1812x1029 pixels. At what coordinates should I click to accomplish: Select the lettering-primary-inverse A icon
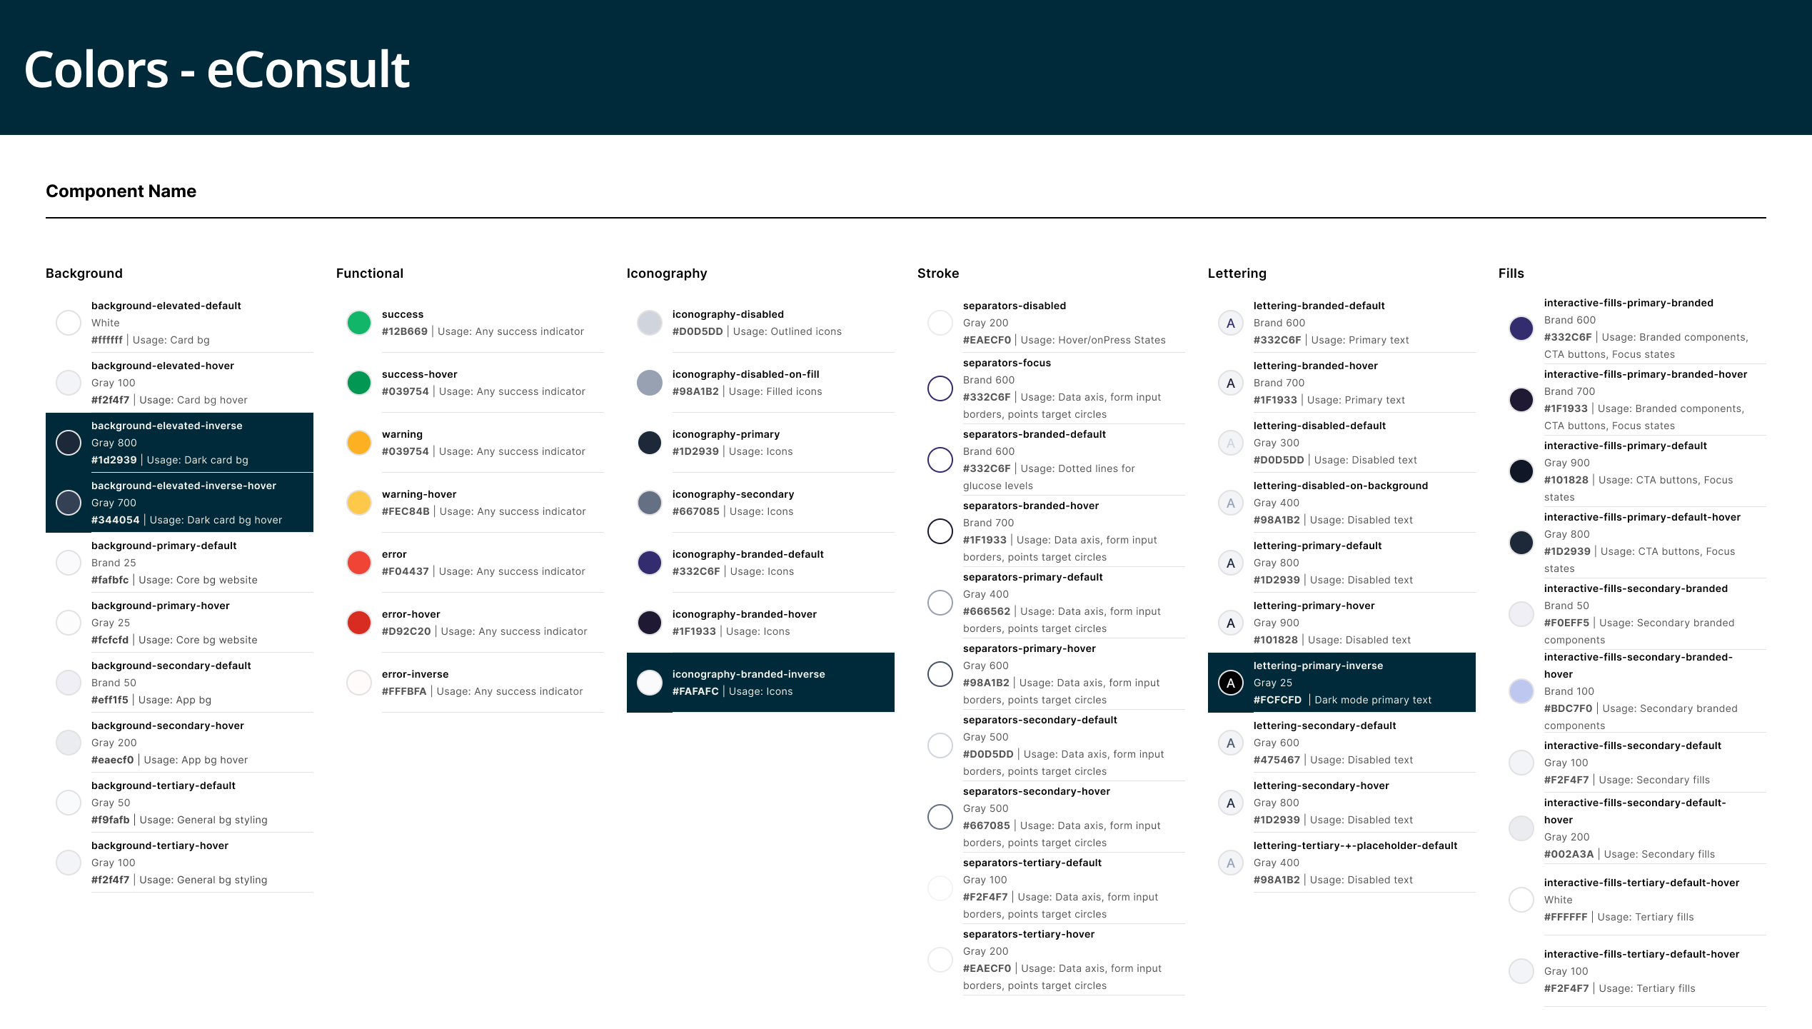coord(1231,683)
